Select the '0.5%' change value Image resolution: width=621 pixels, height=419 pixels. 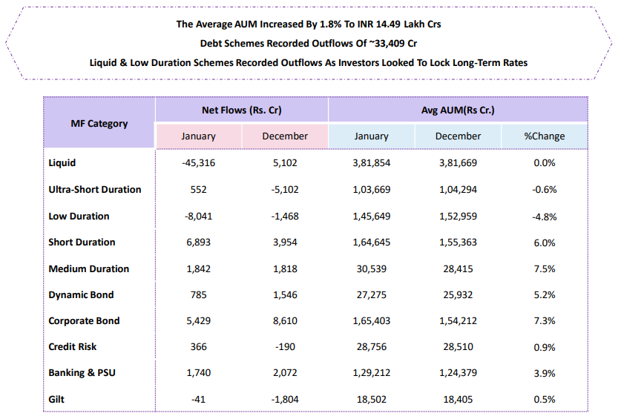coord(545,399)
